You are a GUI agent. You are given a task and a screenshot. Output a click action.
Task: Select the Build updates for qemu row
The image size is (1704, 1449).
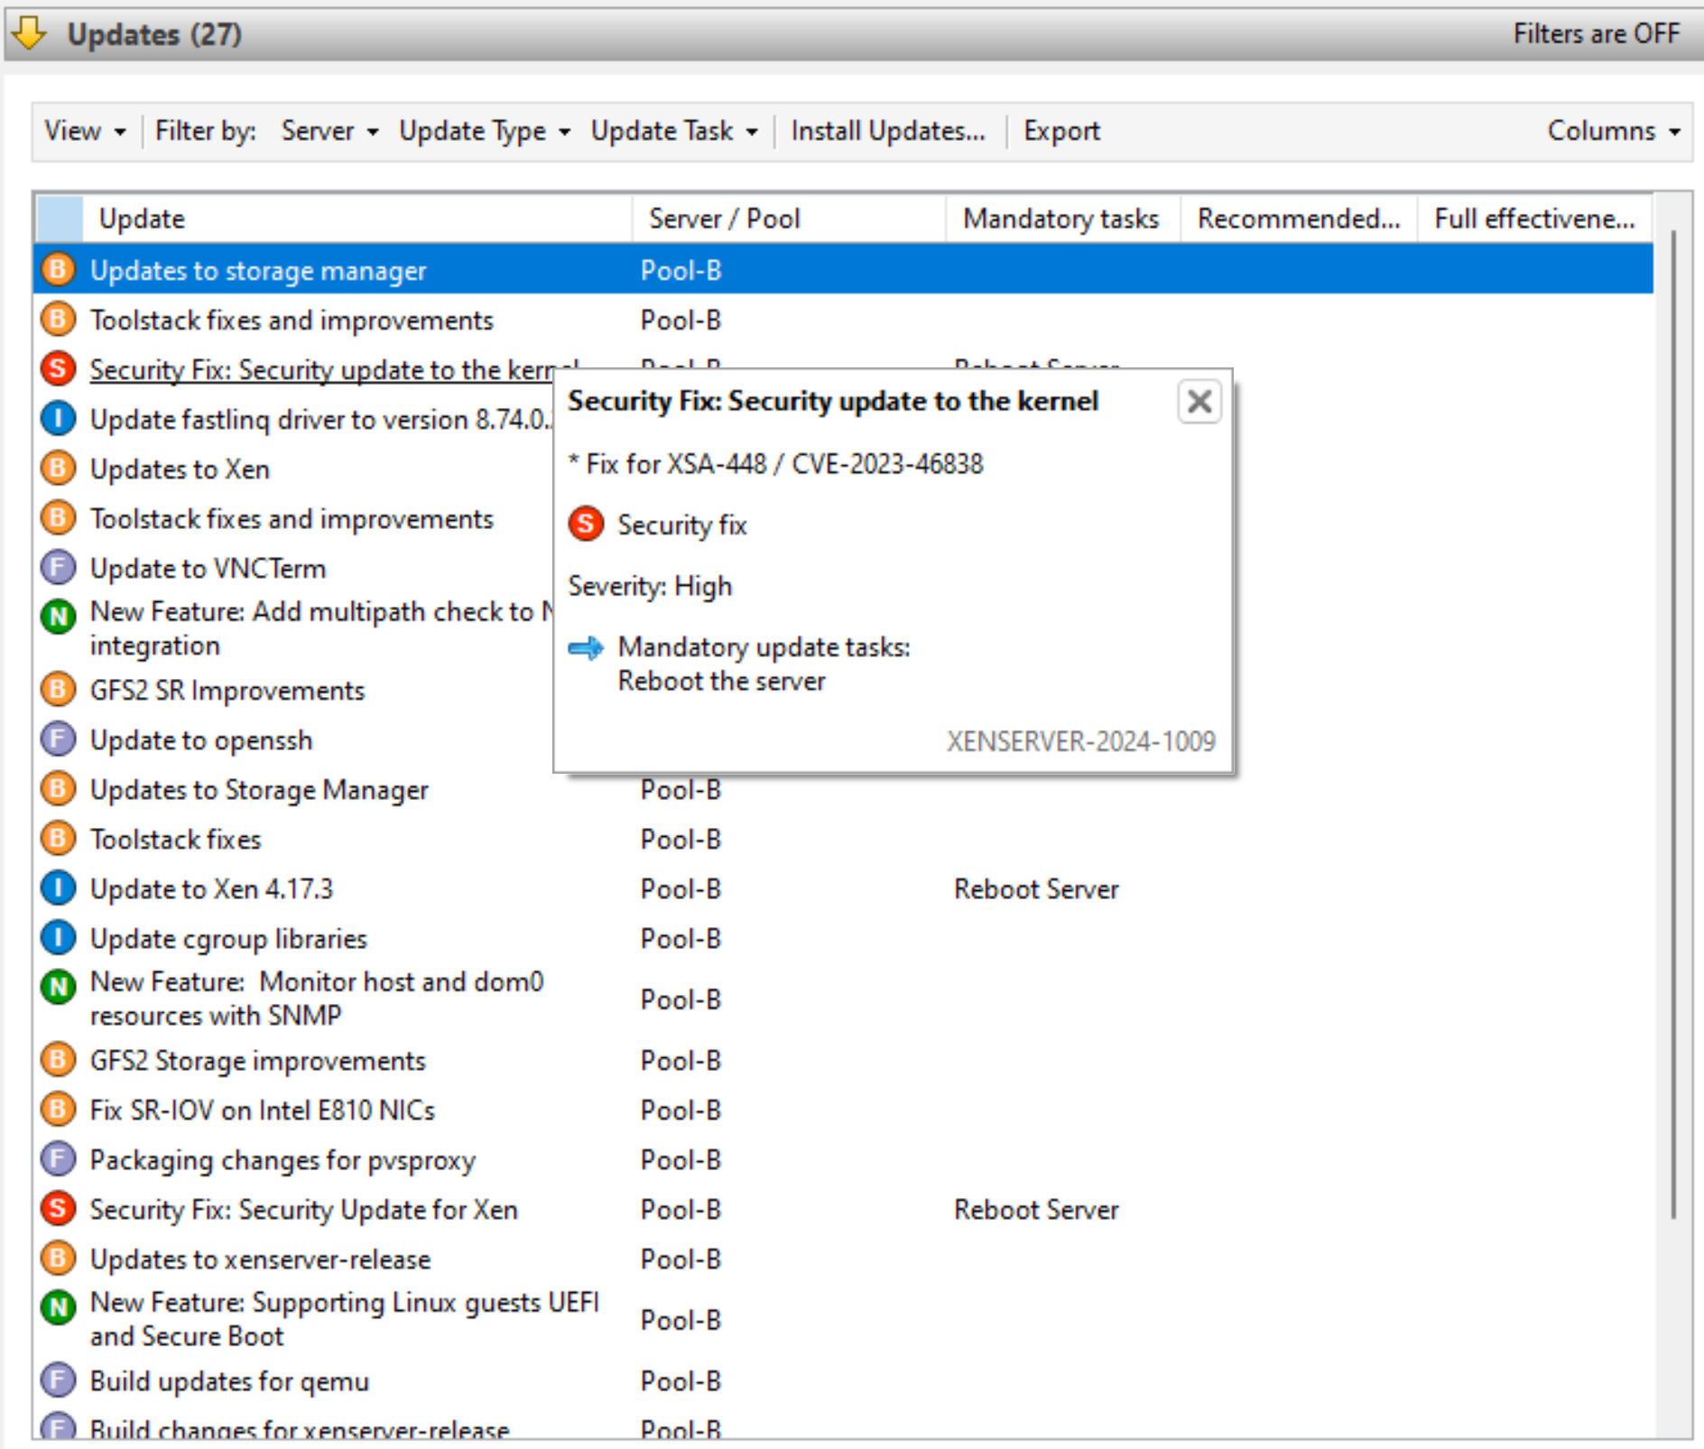tap(843, 1380)
